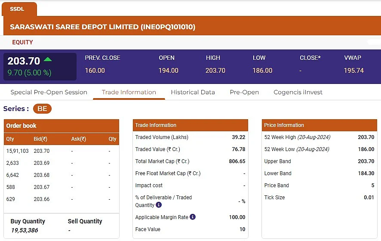This screenshot has height=241, width=381.
Task: Click LOW value 186.00 in header
Action: click(x=262, y=71)
